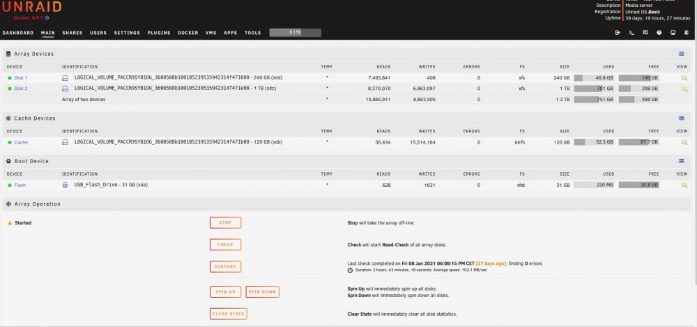The width and height of the screenshot is (697, 327).
Task: Go to the Shares menu
Action: [72, 33]
